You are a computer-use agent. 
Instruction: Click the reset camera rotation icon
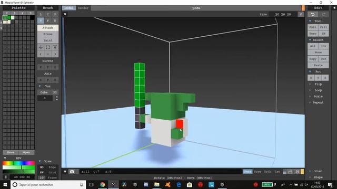297,172
